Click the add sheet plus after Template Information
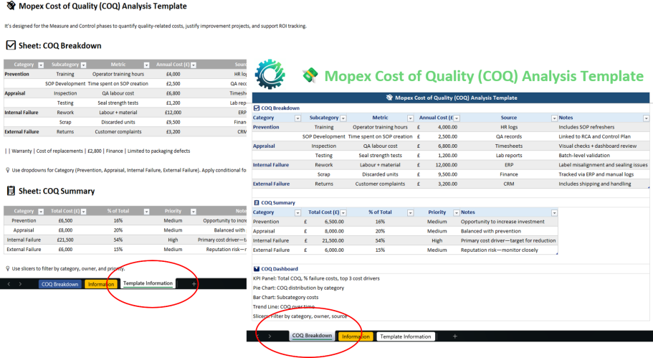 194,284
